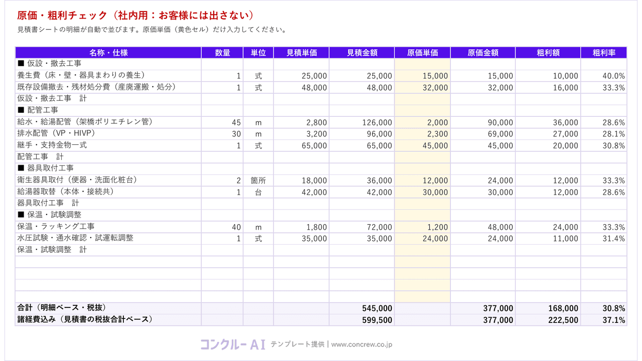Select the 24,000 cost unit cell for 水圧試験
642x361 pixels.
(x=422, y=239)
